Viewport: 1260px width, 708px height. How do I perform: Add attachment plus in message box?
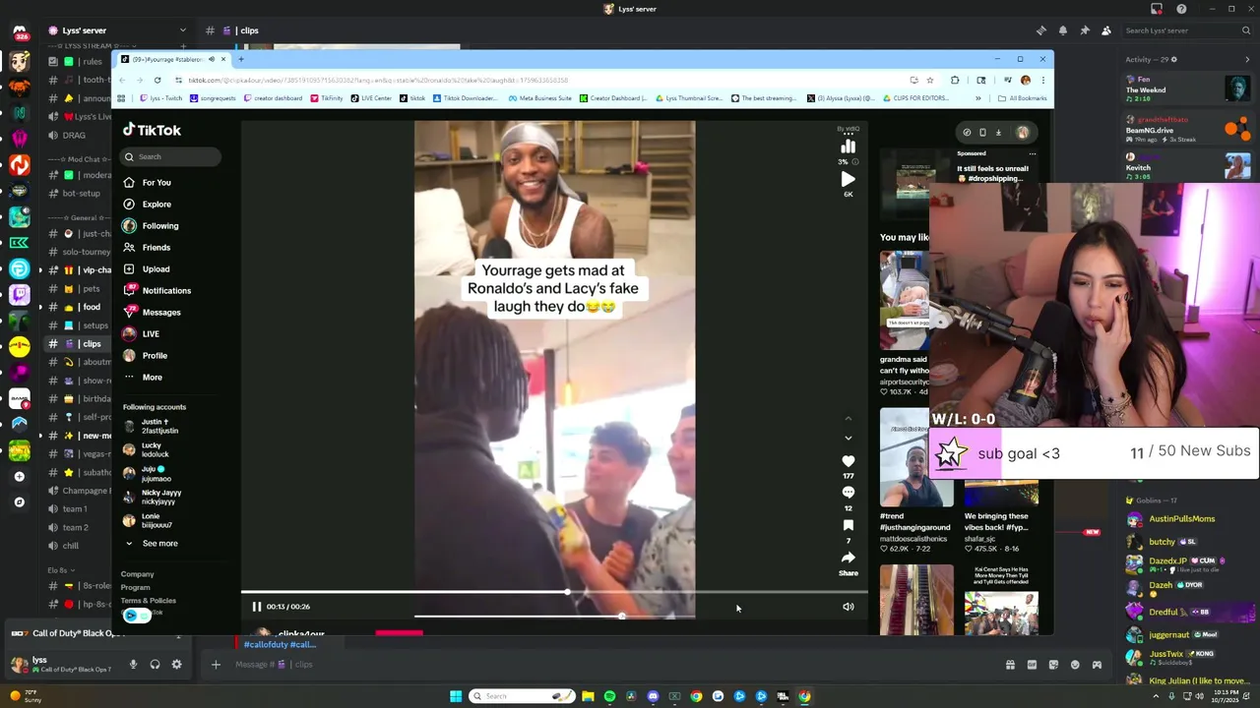pos(216,665)
